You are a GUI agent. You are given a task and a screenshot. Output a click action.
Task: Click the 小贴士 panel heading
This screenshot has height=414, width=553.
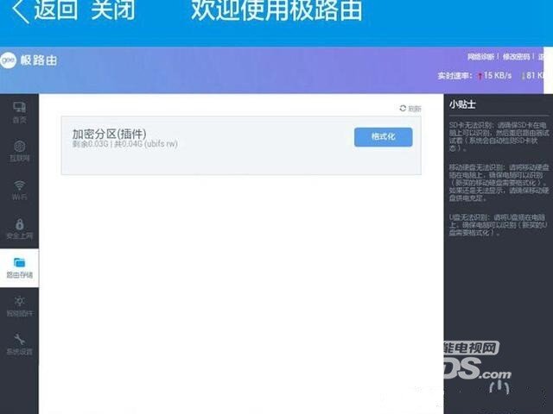click(462, 104)
